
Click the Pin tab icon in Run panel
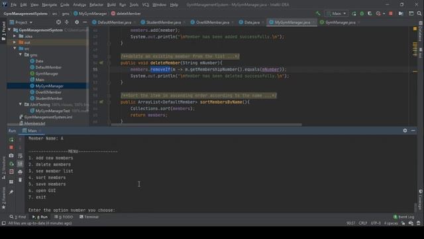click(11, 192)
